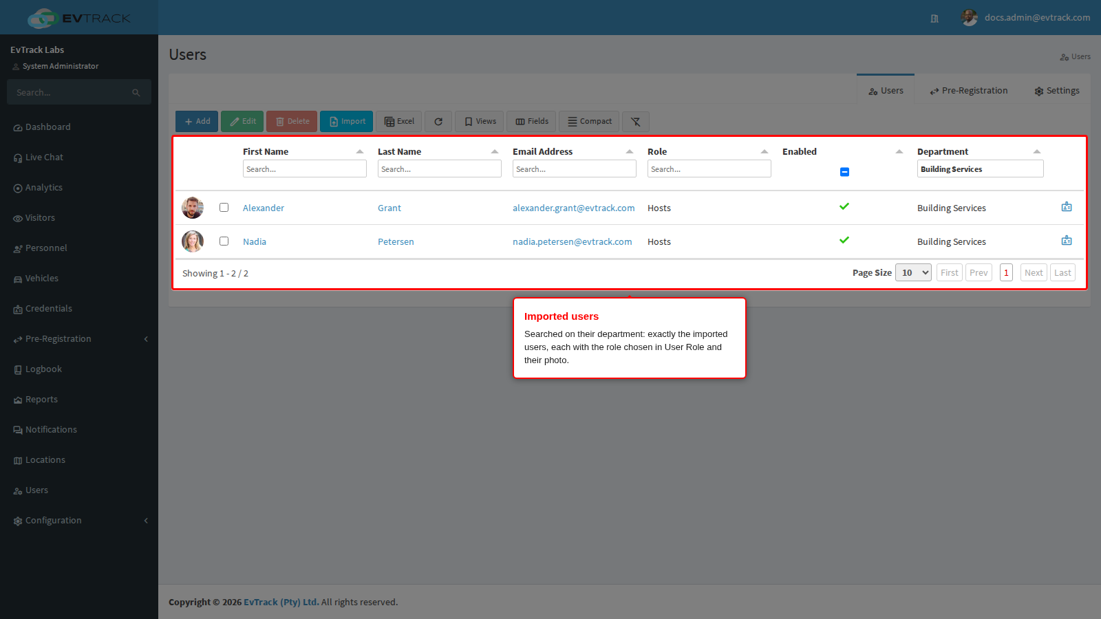The image size is (1101, 619).
Task: Click the refresh icon in toolbar
Action: [x=438, y=122]
